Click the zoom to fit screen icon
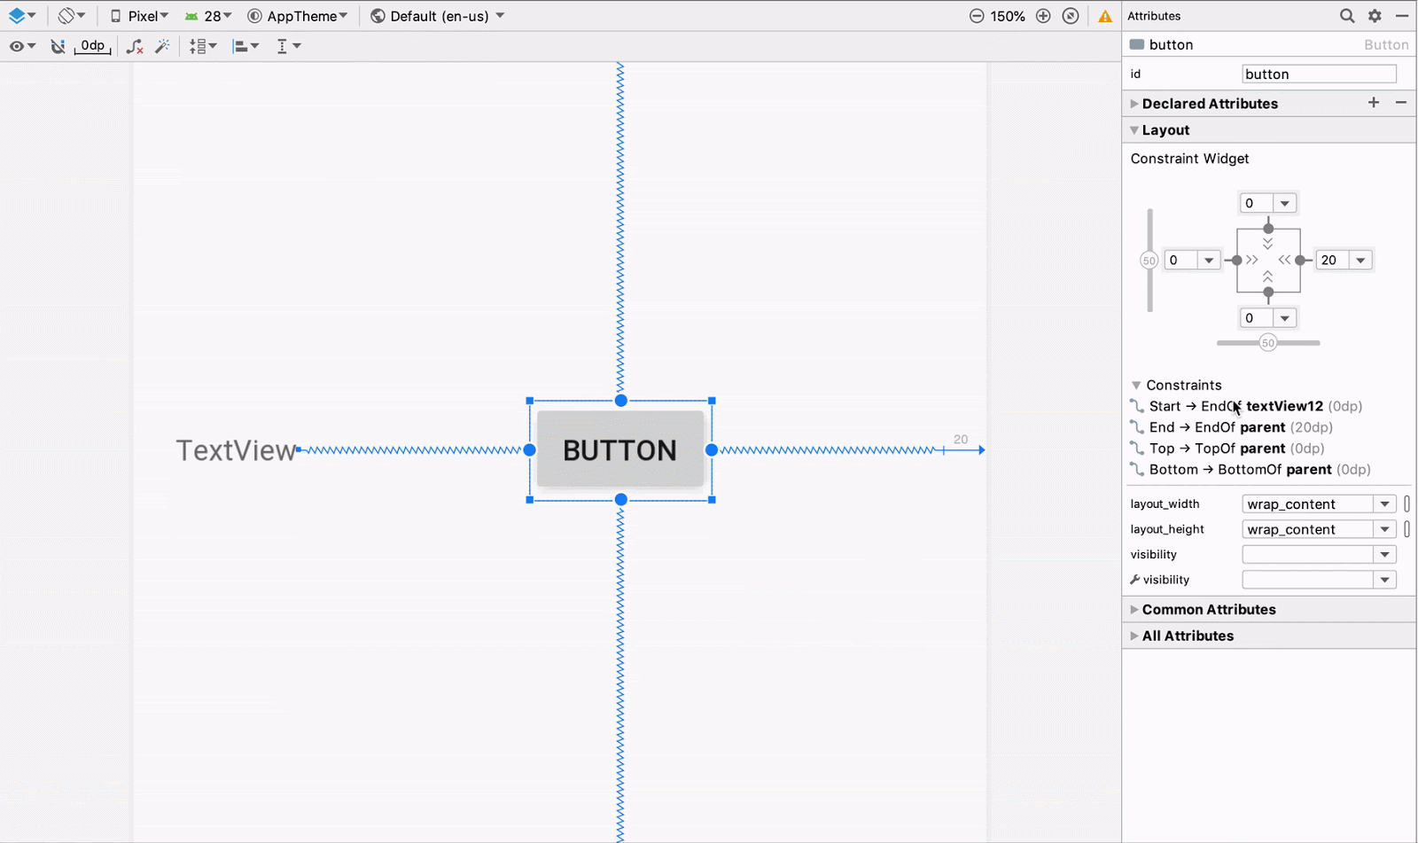 [x=1071, y=16]
